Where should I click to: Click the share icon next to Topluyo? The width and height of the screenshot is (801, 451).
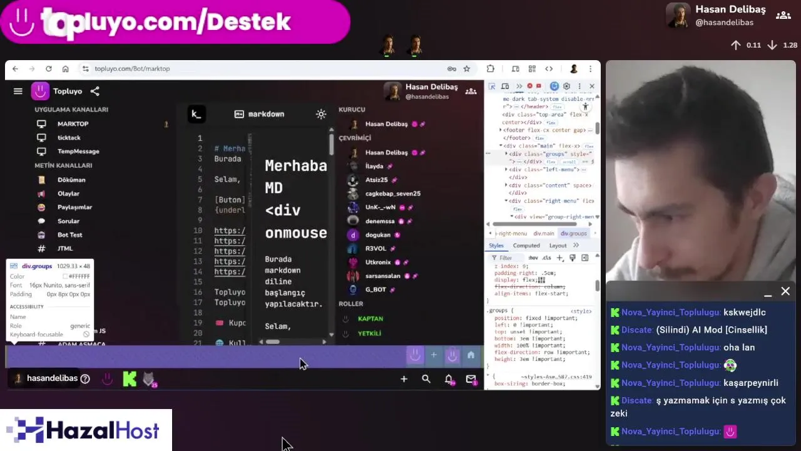pos(94,91)
